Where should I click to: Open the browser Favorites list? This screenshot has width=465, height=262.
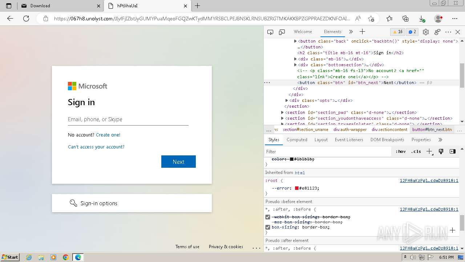click(x=389, y=19)
